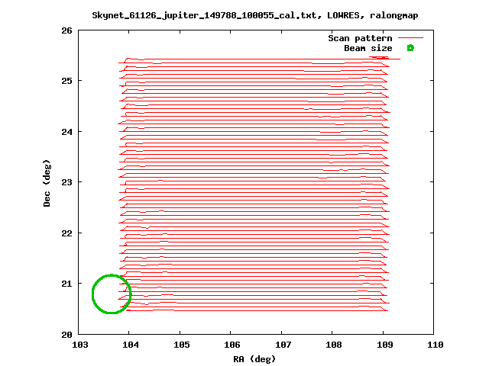Click the 110 tick label on RA axis
Screen dimensions: 489x366
coord(436,345)
